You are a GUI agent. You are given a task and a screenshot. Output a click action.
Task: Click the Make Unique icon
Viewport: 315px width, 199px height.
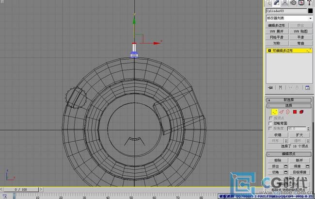tap(290, 87)
